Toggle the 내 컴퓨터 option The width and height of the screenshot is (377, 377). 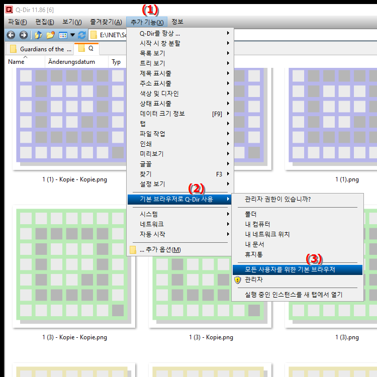(298, 224)
